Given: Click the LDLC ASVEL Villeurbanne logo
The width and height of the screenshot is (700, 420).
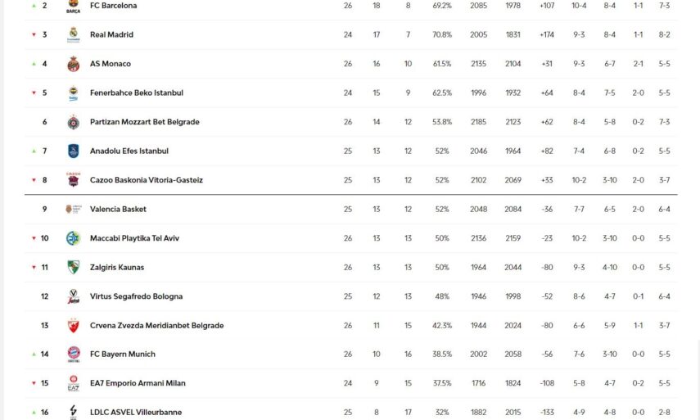Looking at the screenshot, I should point(73,412).
